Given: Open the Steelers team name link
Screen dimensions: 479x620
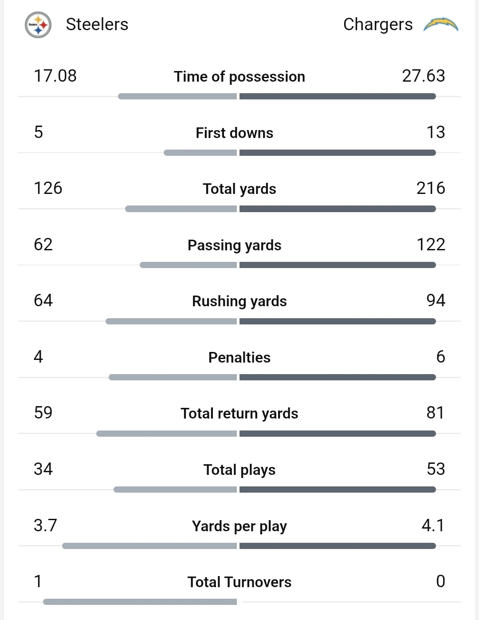Looking at the screenshot, I should click(x=97, y=24).
